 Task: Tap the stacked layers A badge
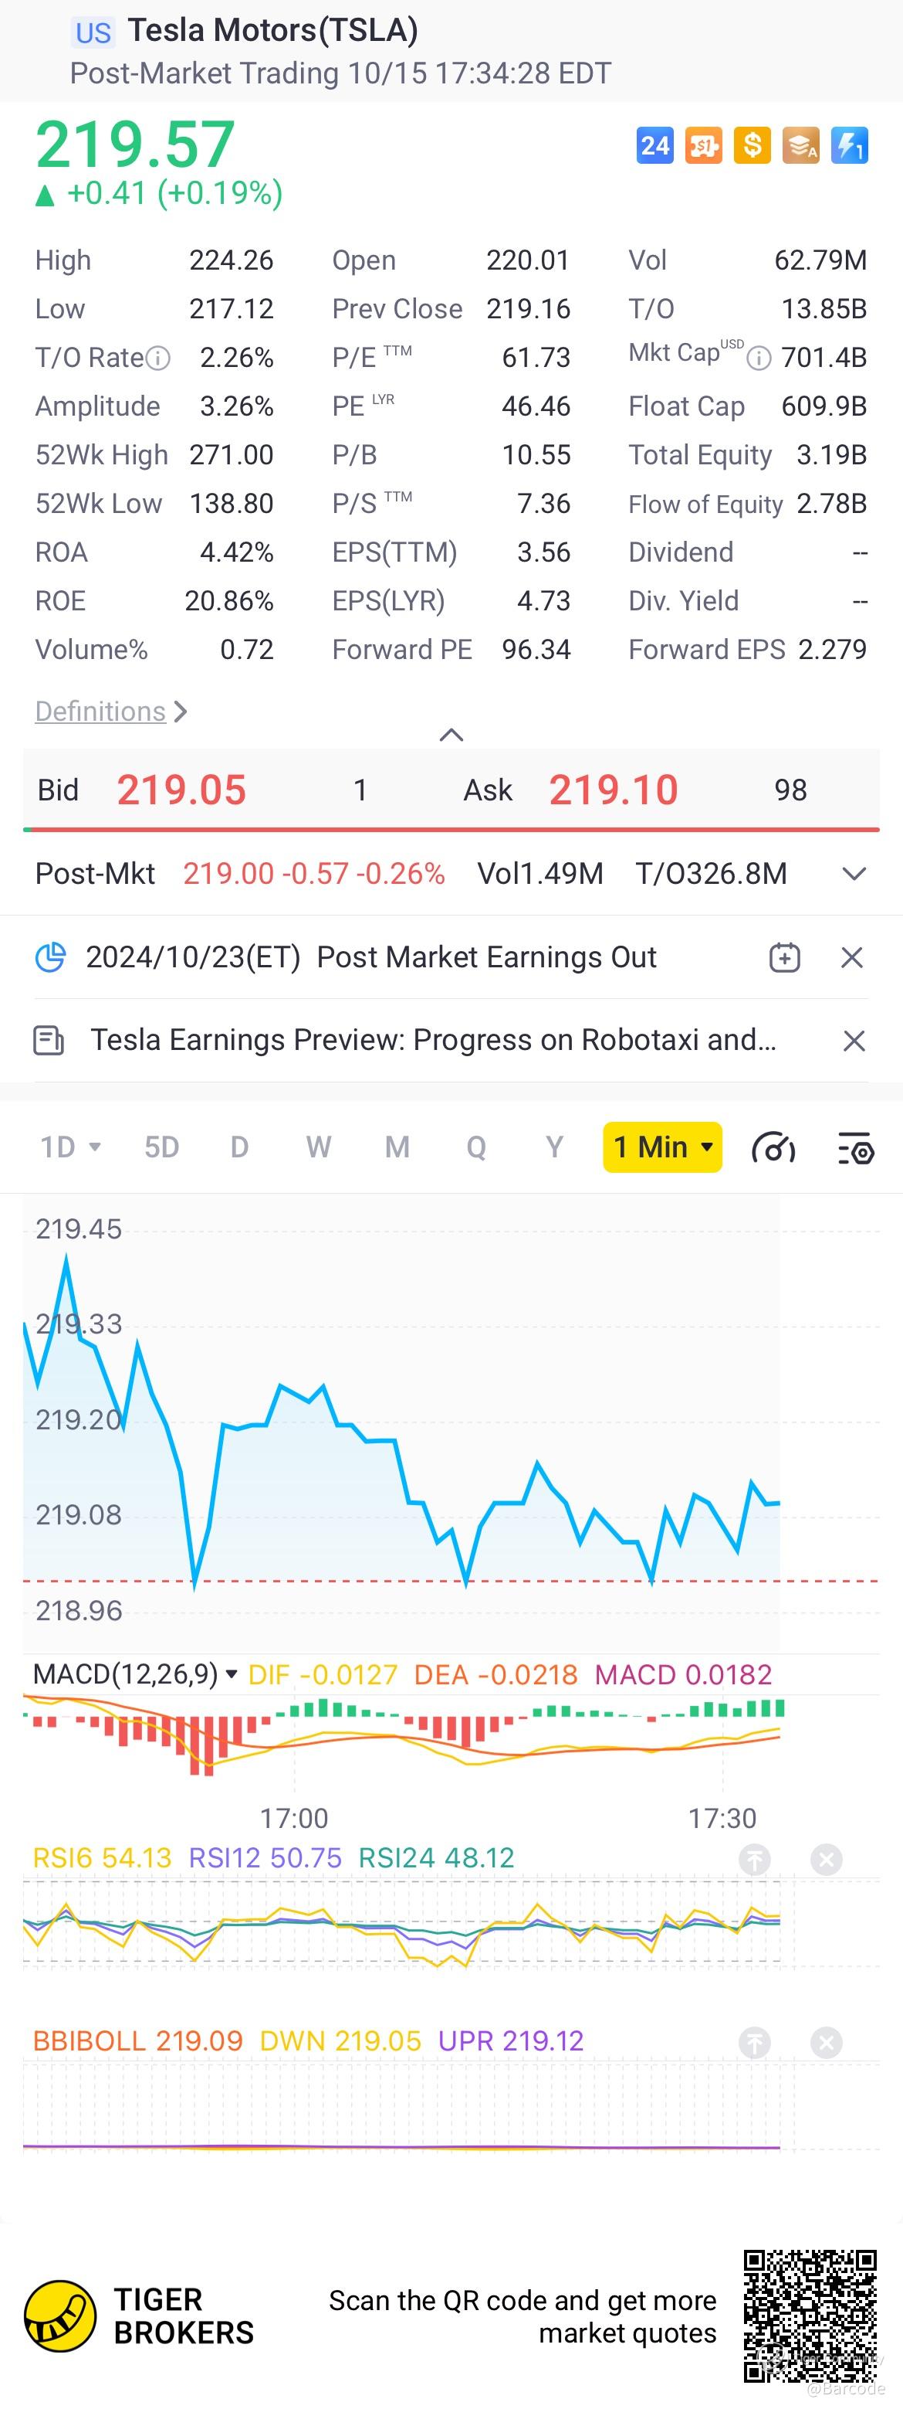(800, 146)
